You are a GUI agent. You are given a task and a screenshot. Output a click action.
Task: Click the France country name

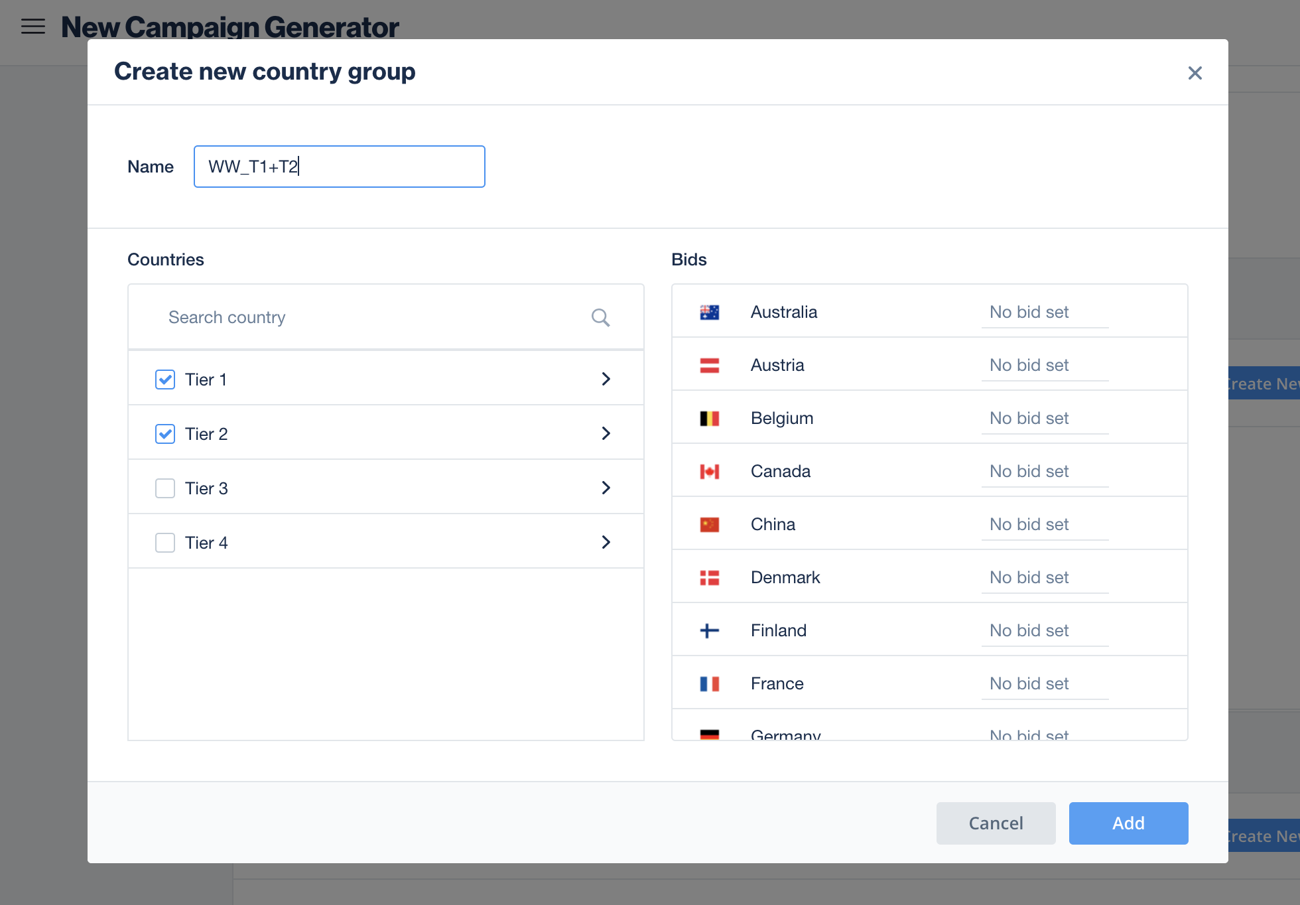tap(777, 684)
